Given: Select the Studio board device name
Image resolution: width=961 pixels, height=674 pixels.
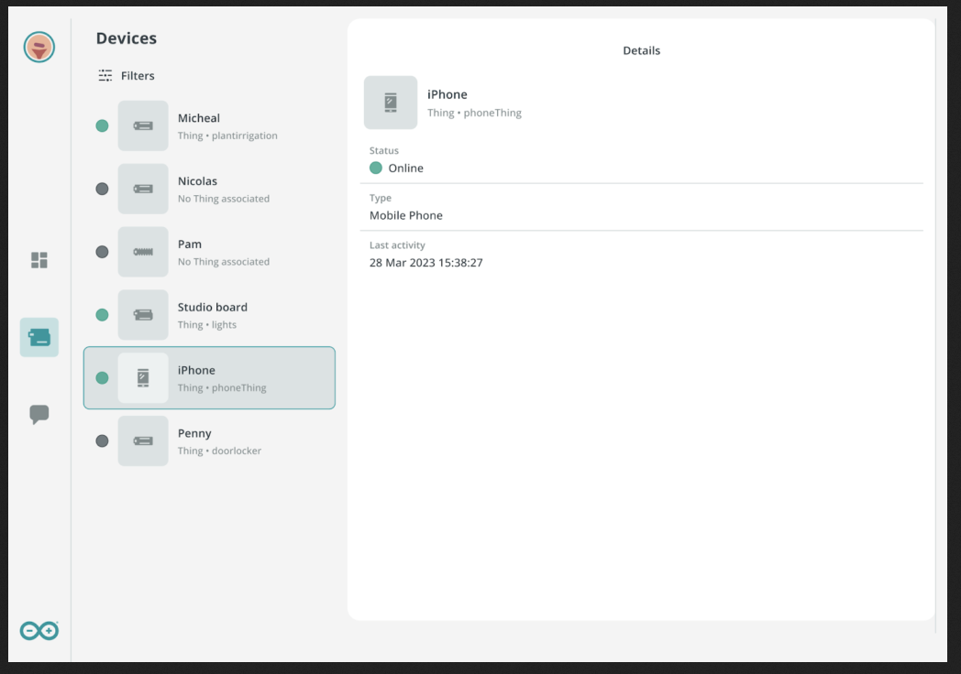Looking at the screenshot, I should 213,308.
